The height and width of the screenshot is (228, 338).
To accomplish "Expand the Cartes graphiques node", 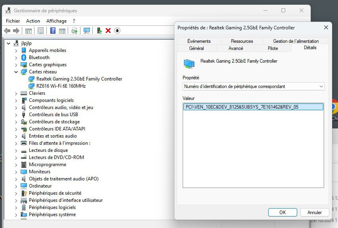I will click(x=16, y=65).
